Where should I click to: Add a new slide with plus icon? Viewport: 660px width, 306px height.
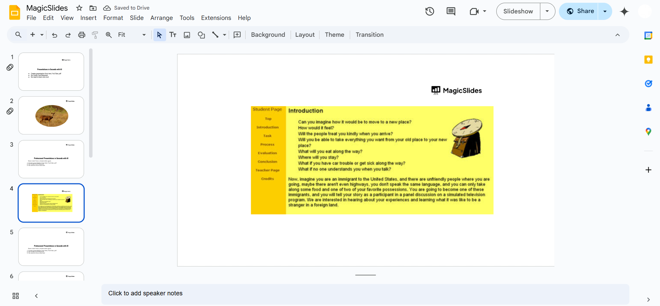click(33, 35)
